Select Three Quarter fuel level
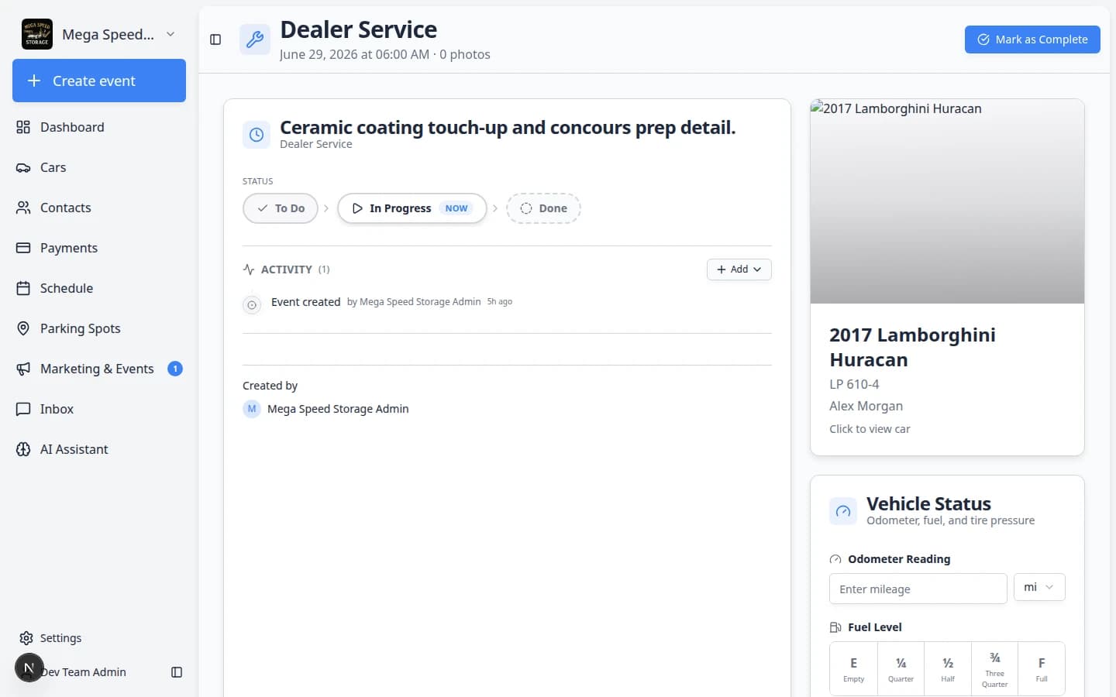Viewport: 1116px width, 697px height. [994, 668]
